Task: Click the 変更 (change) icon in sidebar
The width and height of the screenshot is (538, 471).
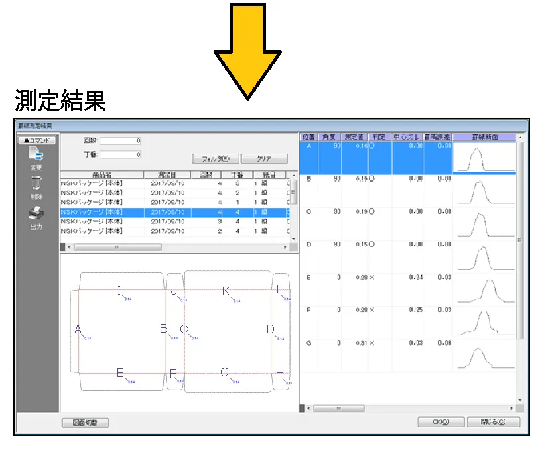Action: (x=36, y=156)
